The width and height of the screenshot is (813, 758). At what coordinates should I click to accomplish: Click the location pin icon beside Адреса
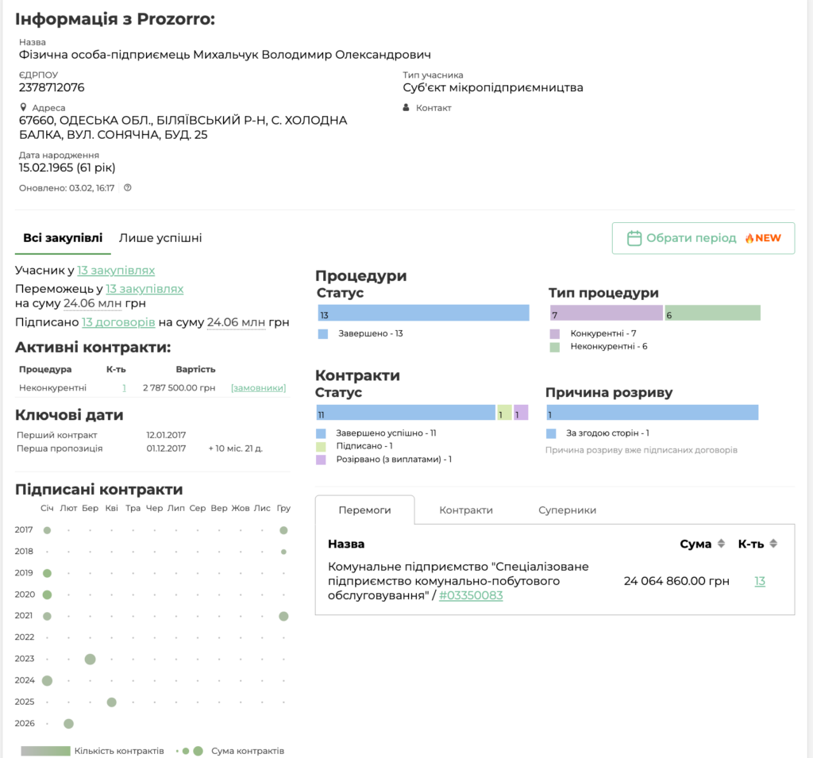click(23, 107)
